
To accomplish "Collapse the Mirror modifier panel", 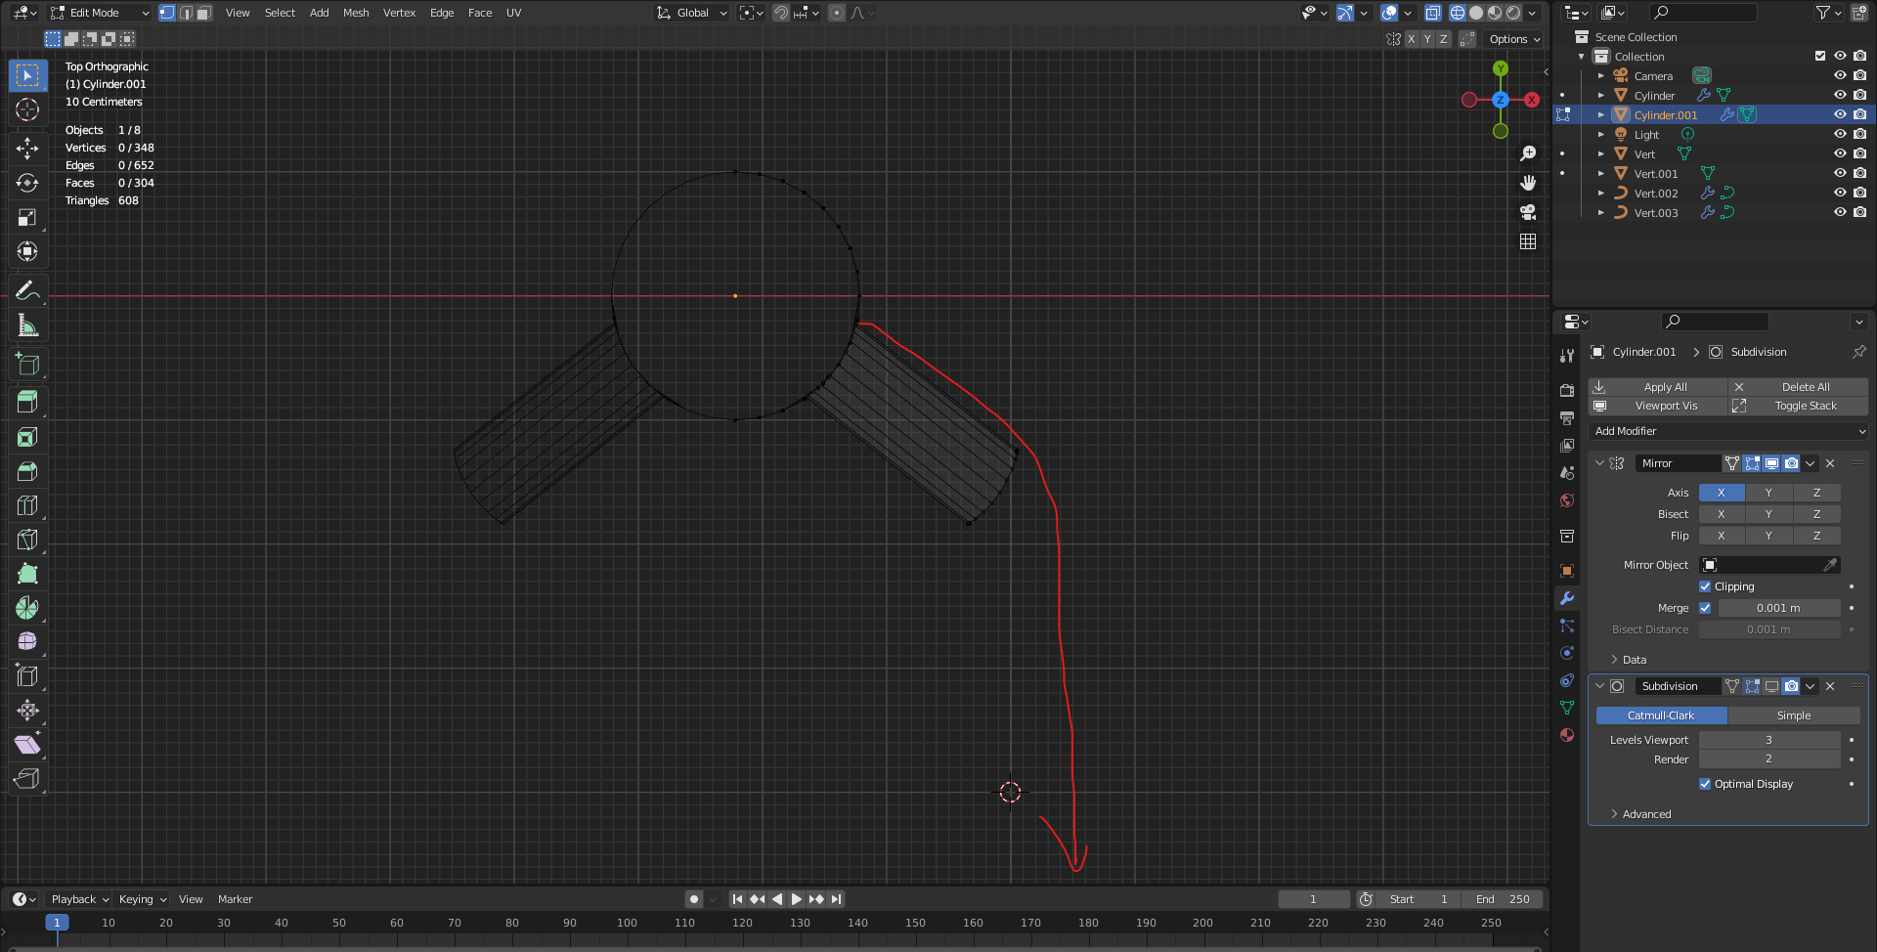I will pyautogui.click(x=1599, y=463).
